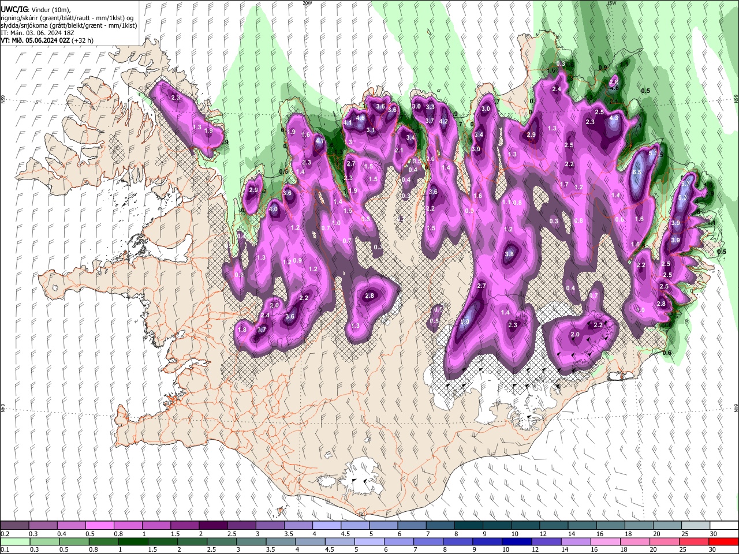The height and width of the screenshot is (554, 739).
Task: Click the 4.0 snowfall value on the map
Action: click(274, 209)
